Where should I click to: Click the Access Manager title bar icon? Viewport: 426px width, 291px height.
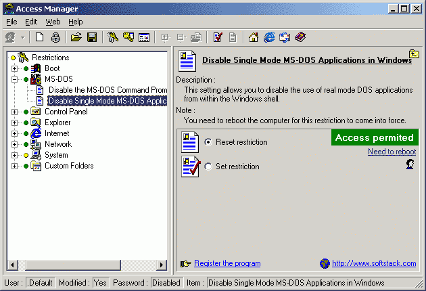[x=9, y=9]
